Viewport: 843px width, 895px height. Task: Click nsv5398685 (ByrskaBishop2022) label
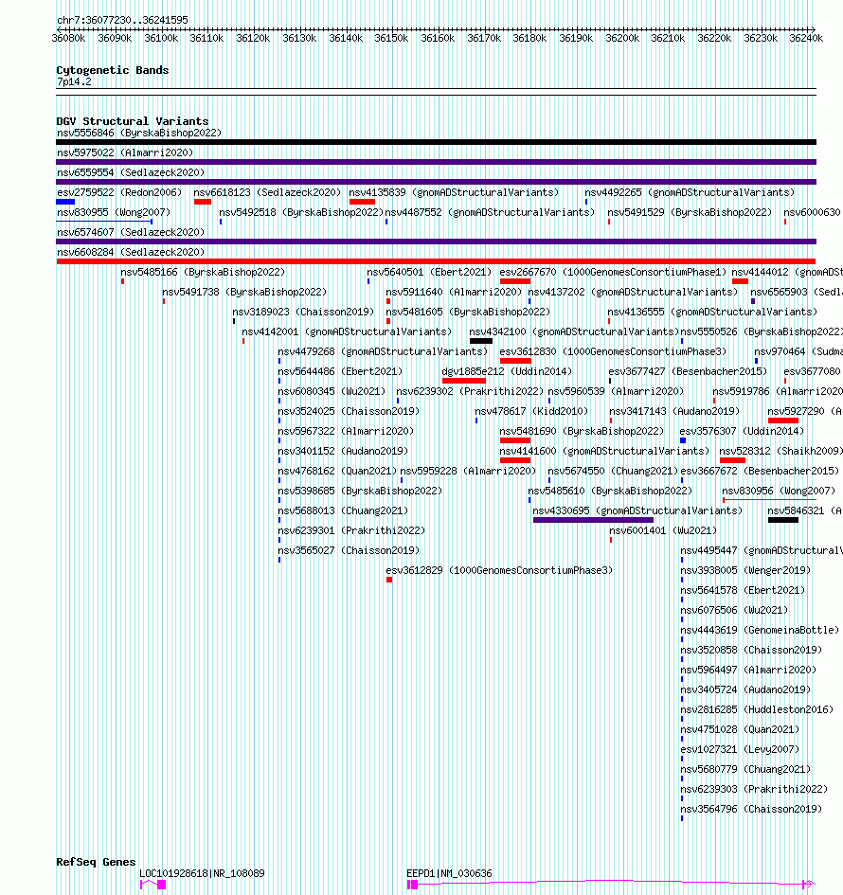(x=360, y=492)
